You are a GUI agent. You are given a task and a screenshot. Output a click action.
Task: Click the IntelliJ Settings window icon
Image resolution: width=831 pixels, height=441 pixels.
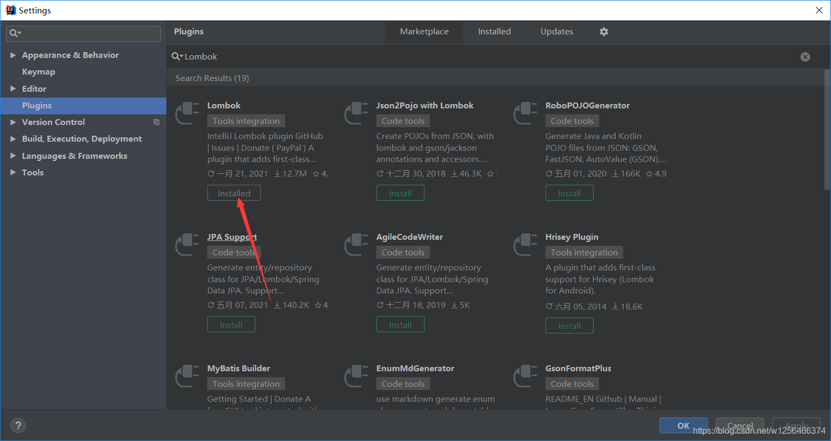click(11, 10)
